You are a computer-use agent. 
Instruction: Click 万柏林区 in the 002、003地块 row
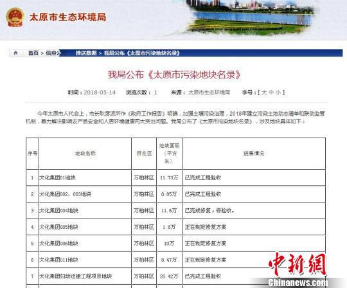point(144,194)
